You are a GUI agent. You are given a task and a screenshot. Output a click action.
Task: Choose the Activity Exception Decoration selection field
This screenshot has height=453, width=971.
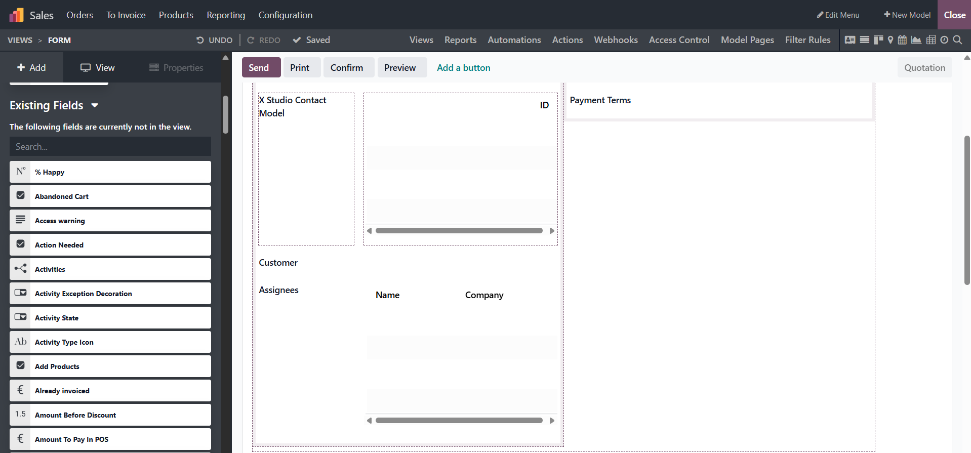click(110, 294)
